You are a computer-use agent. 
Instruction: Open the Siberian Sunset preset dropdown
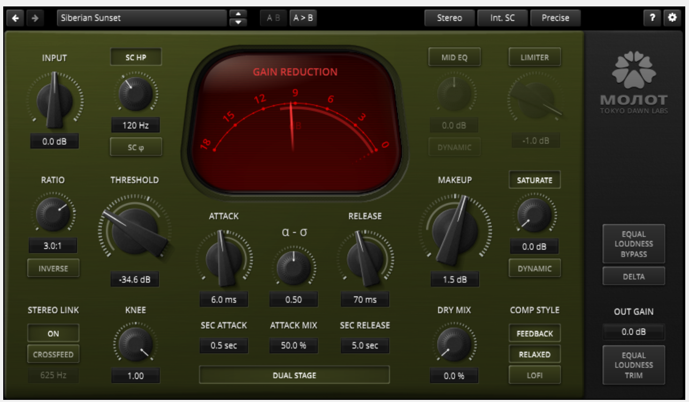click(142, 18)
